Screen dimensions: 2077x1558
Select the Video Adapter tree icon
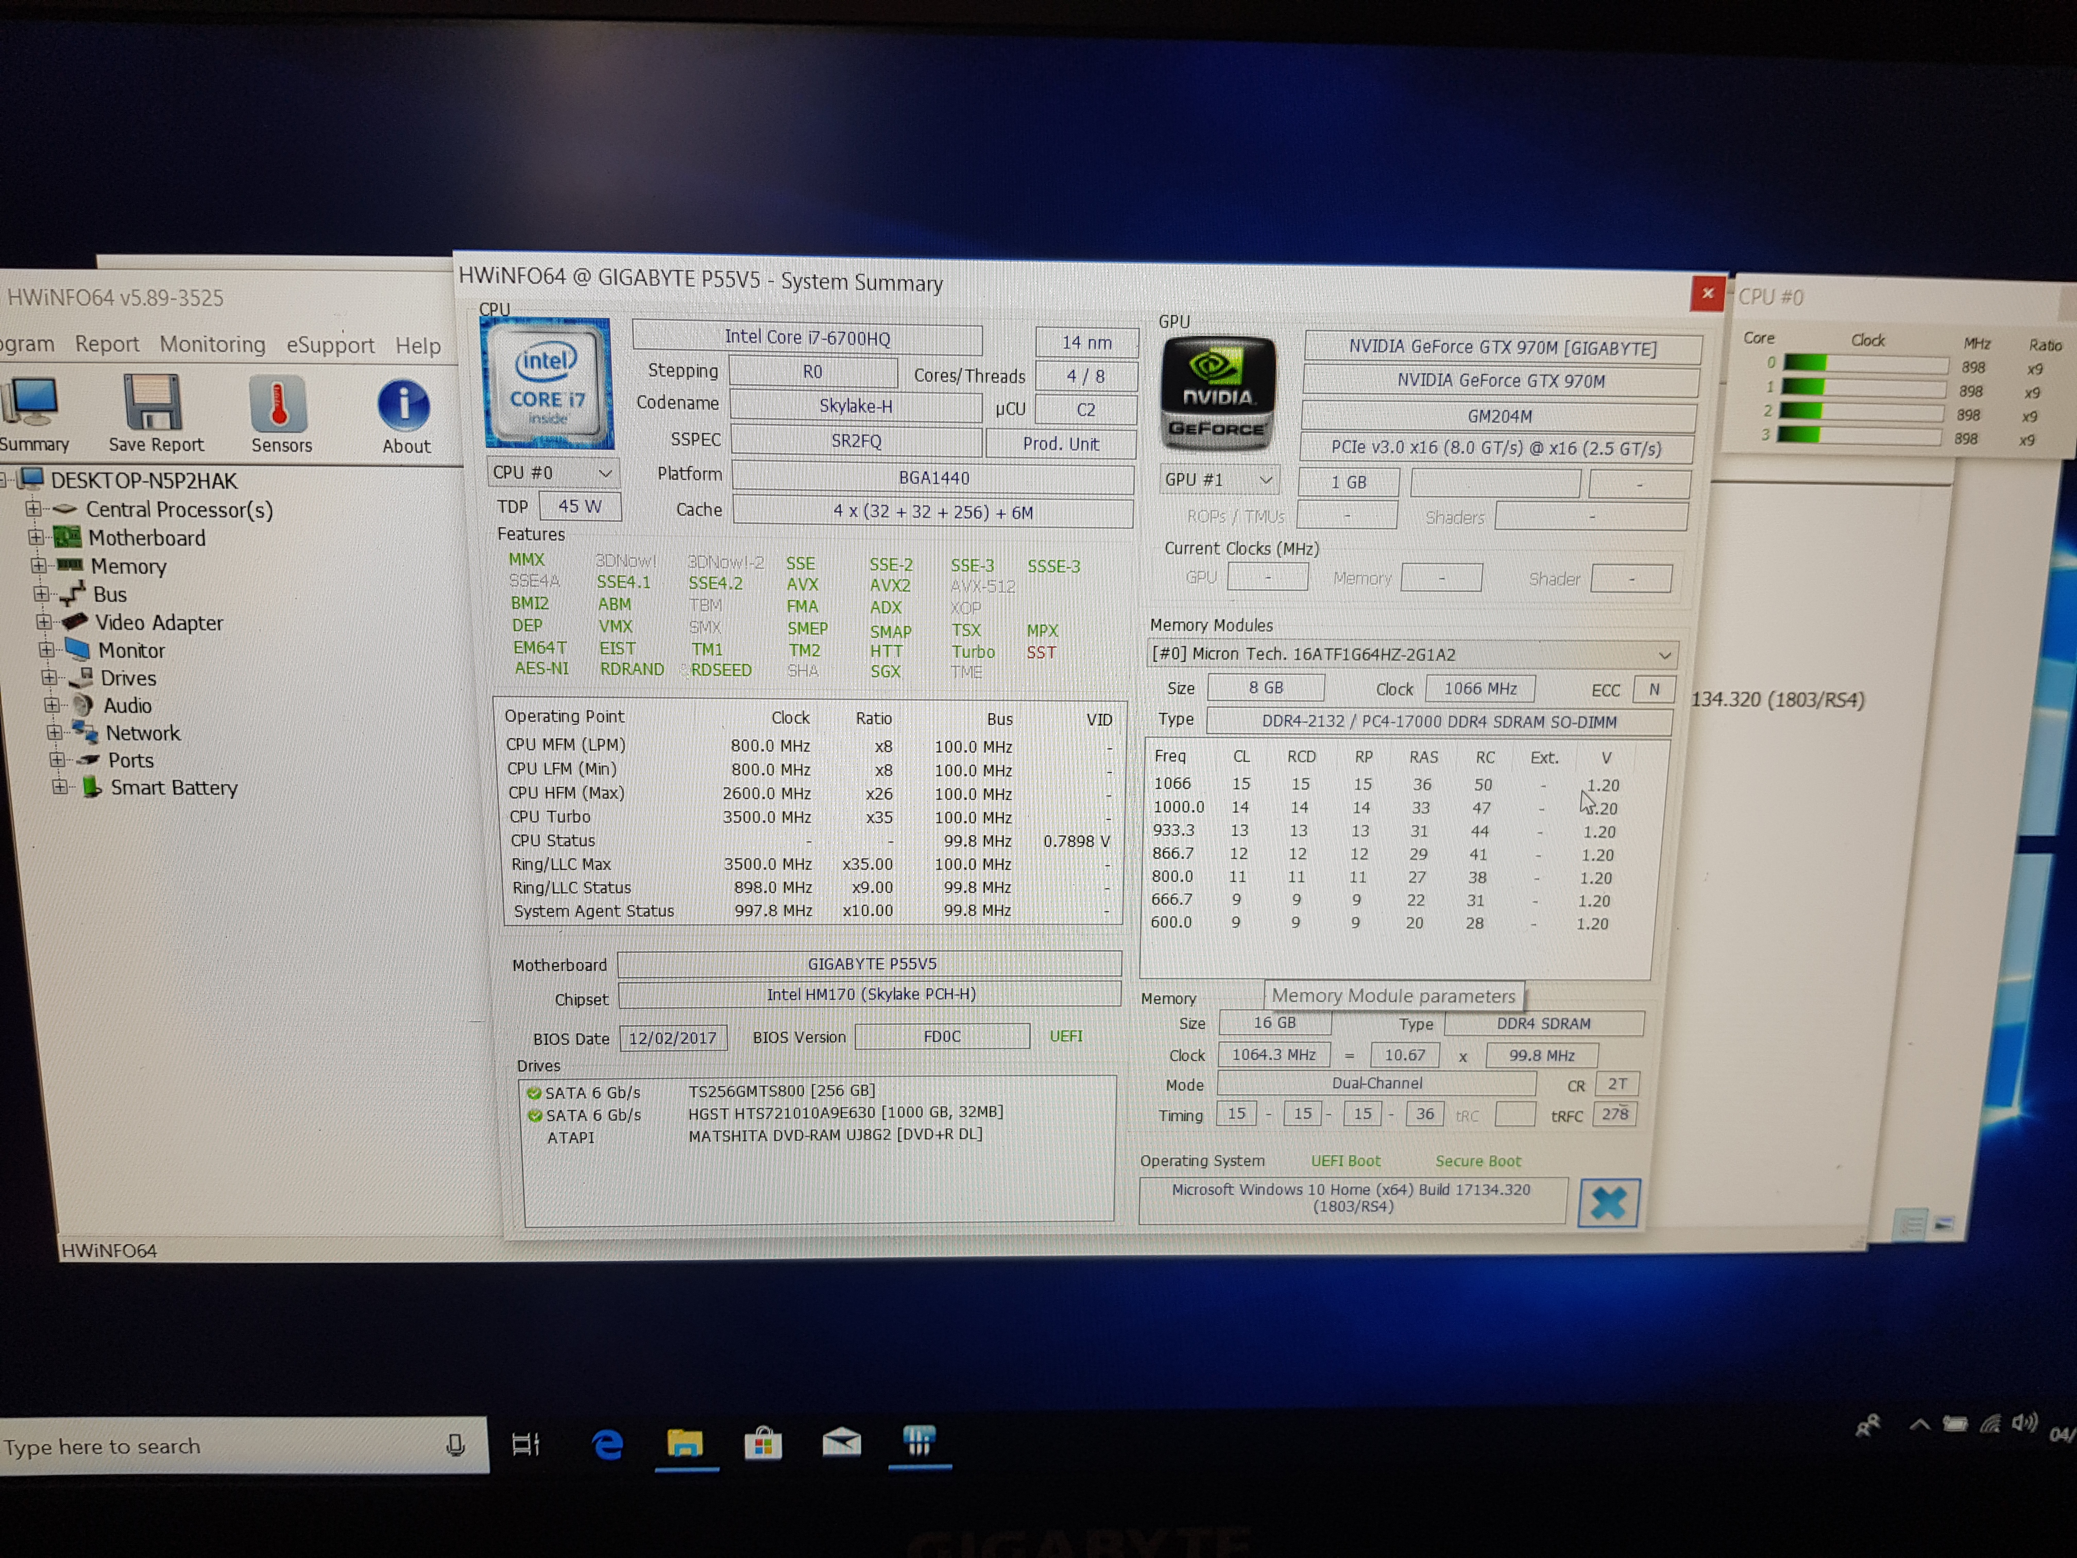click(74, 622)
